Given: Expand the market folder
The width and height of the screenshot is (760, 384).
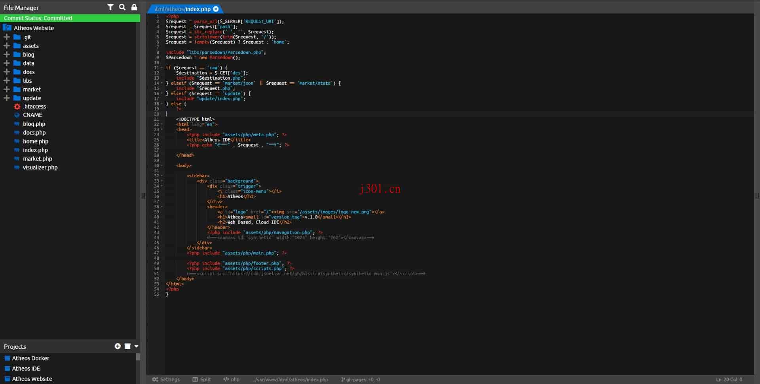Looking at the screenshot, I should pos(7,89).
